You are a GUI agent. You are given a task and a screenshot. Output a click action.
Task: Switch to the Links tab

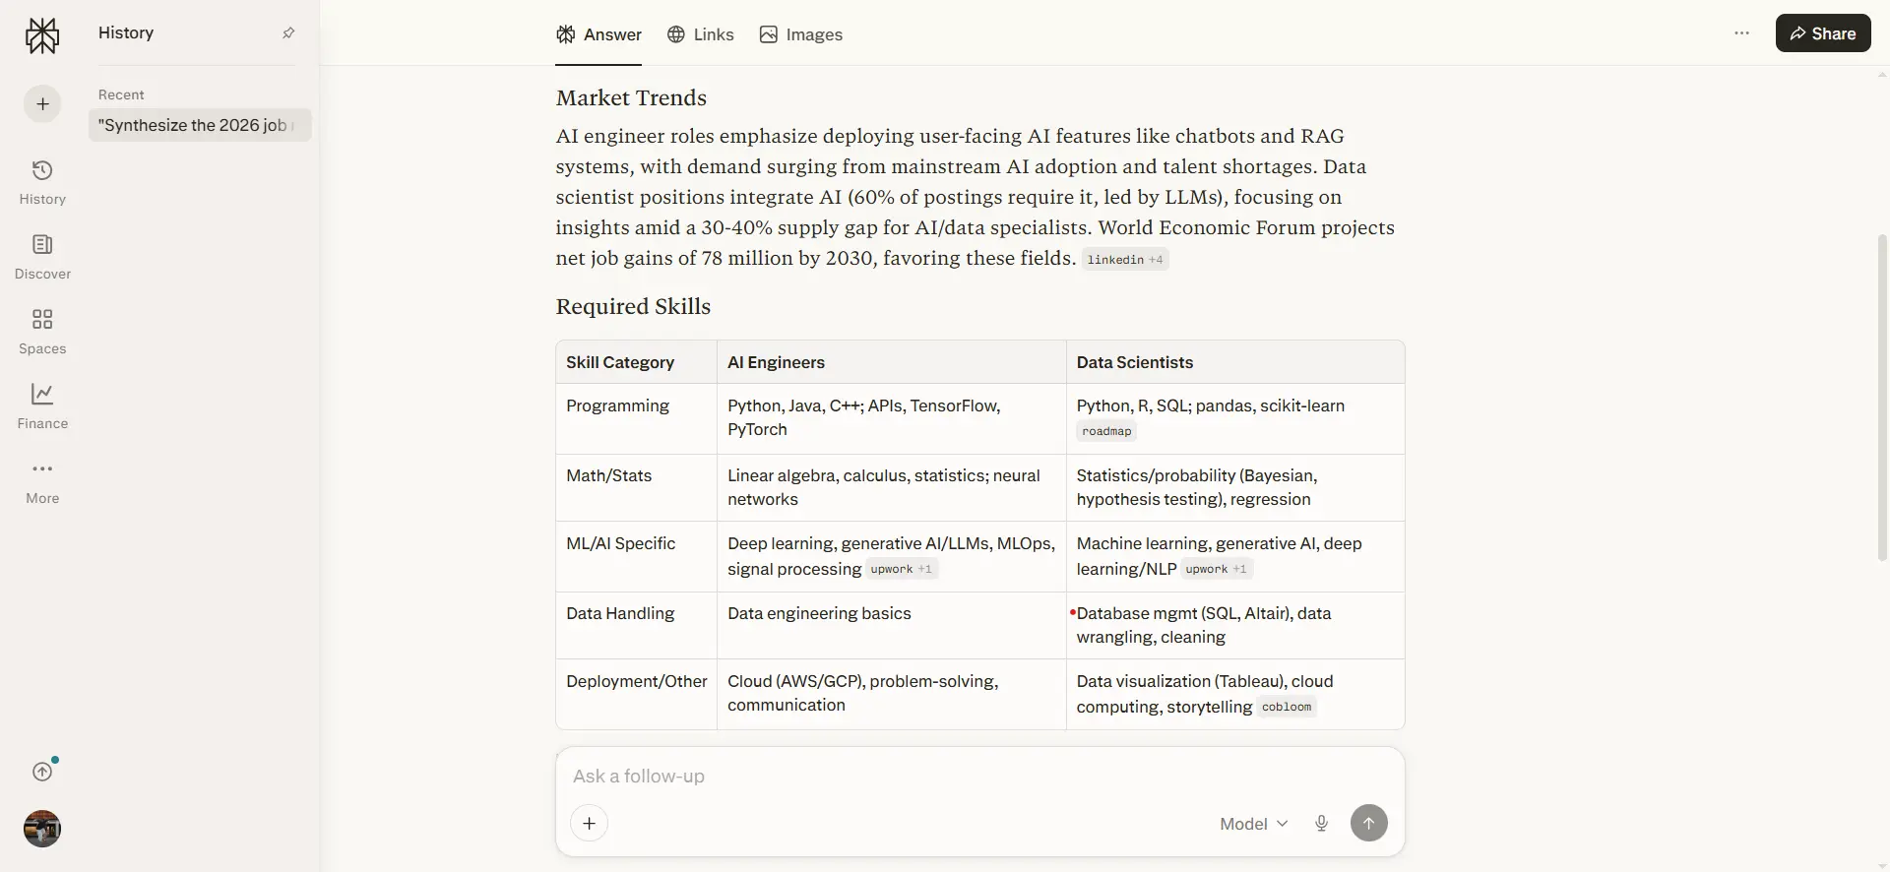pos(701,33)
